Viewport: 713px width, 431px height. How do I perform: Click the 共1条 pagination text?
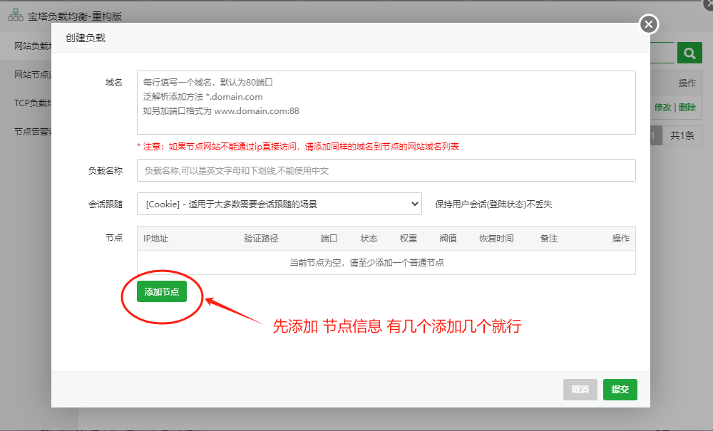click(682, 135)
